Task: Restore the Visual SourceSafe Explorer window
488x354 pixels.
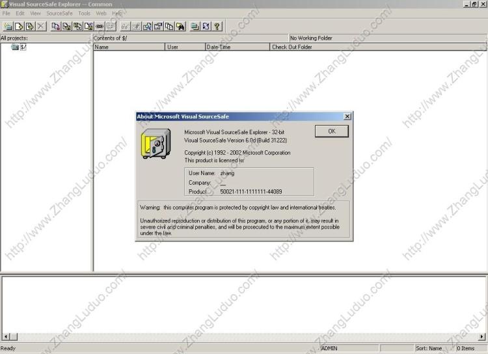Action: pos(474,4)
